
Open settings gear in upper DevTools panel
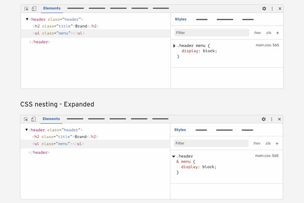tap(264, 9)
